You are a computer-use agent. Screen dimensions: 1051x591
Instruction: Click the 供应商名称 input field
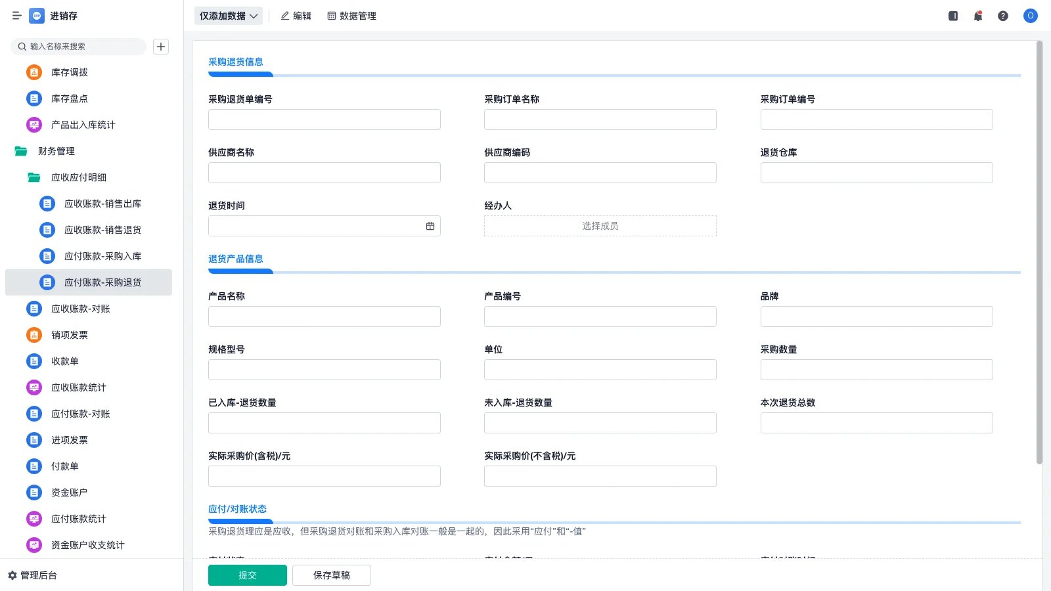[x=324, y=173]
